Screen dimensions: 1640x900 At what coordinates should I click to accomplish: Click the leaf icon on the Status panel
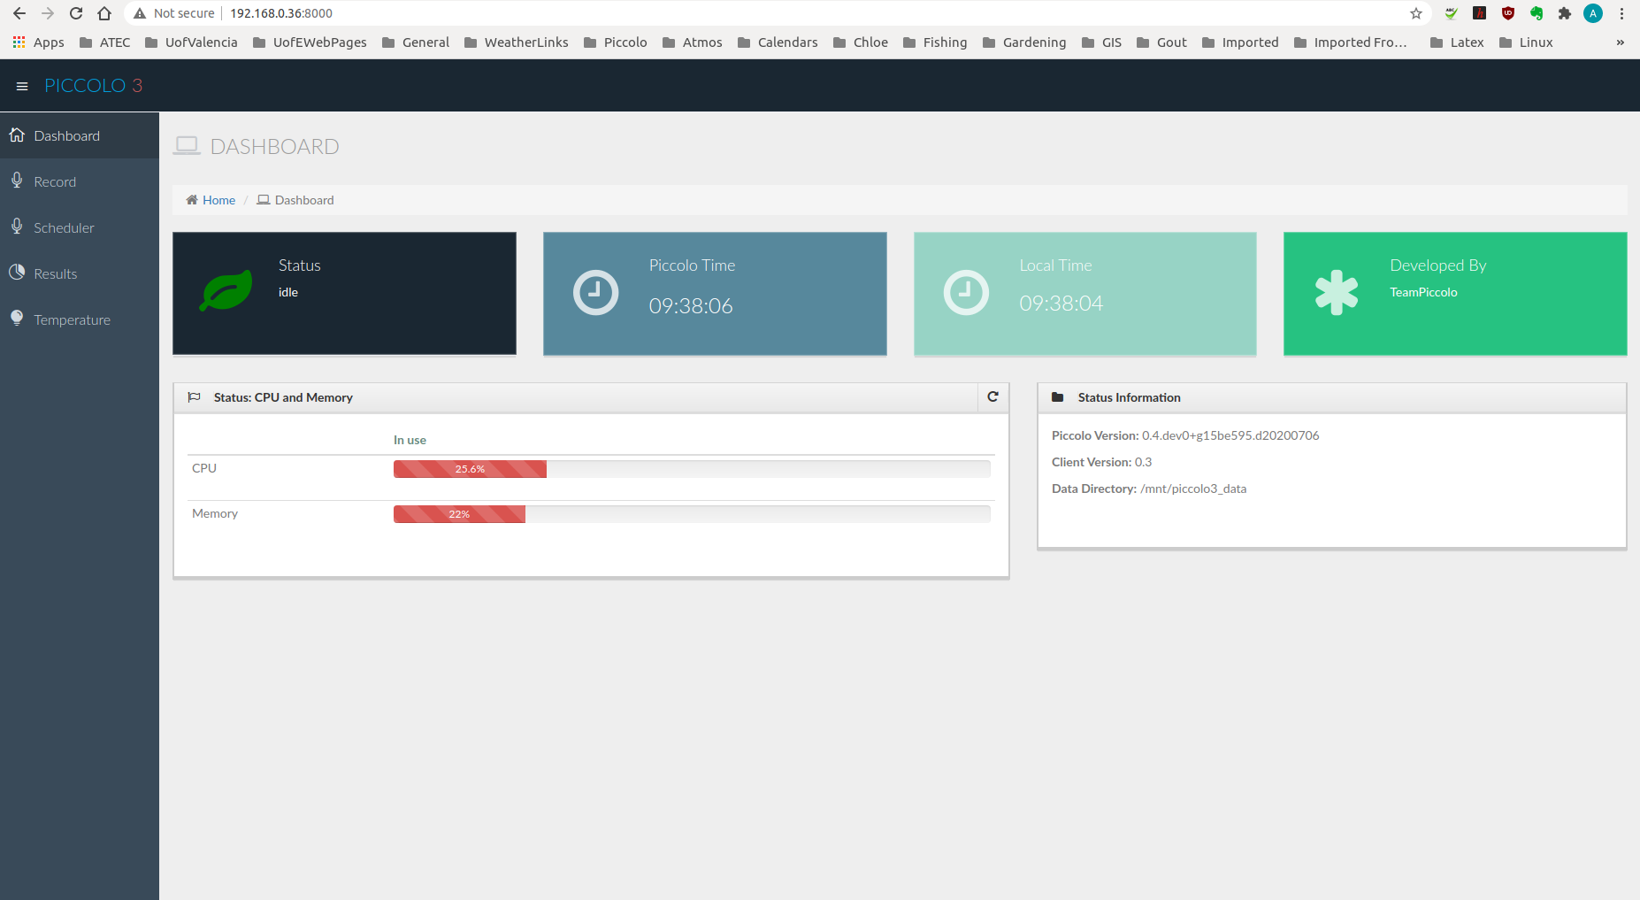(x=225, y=290)
